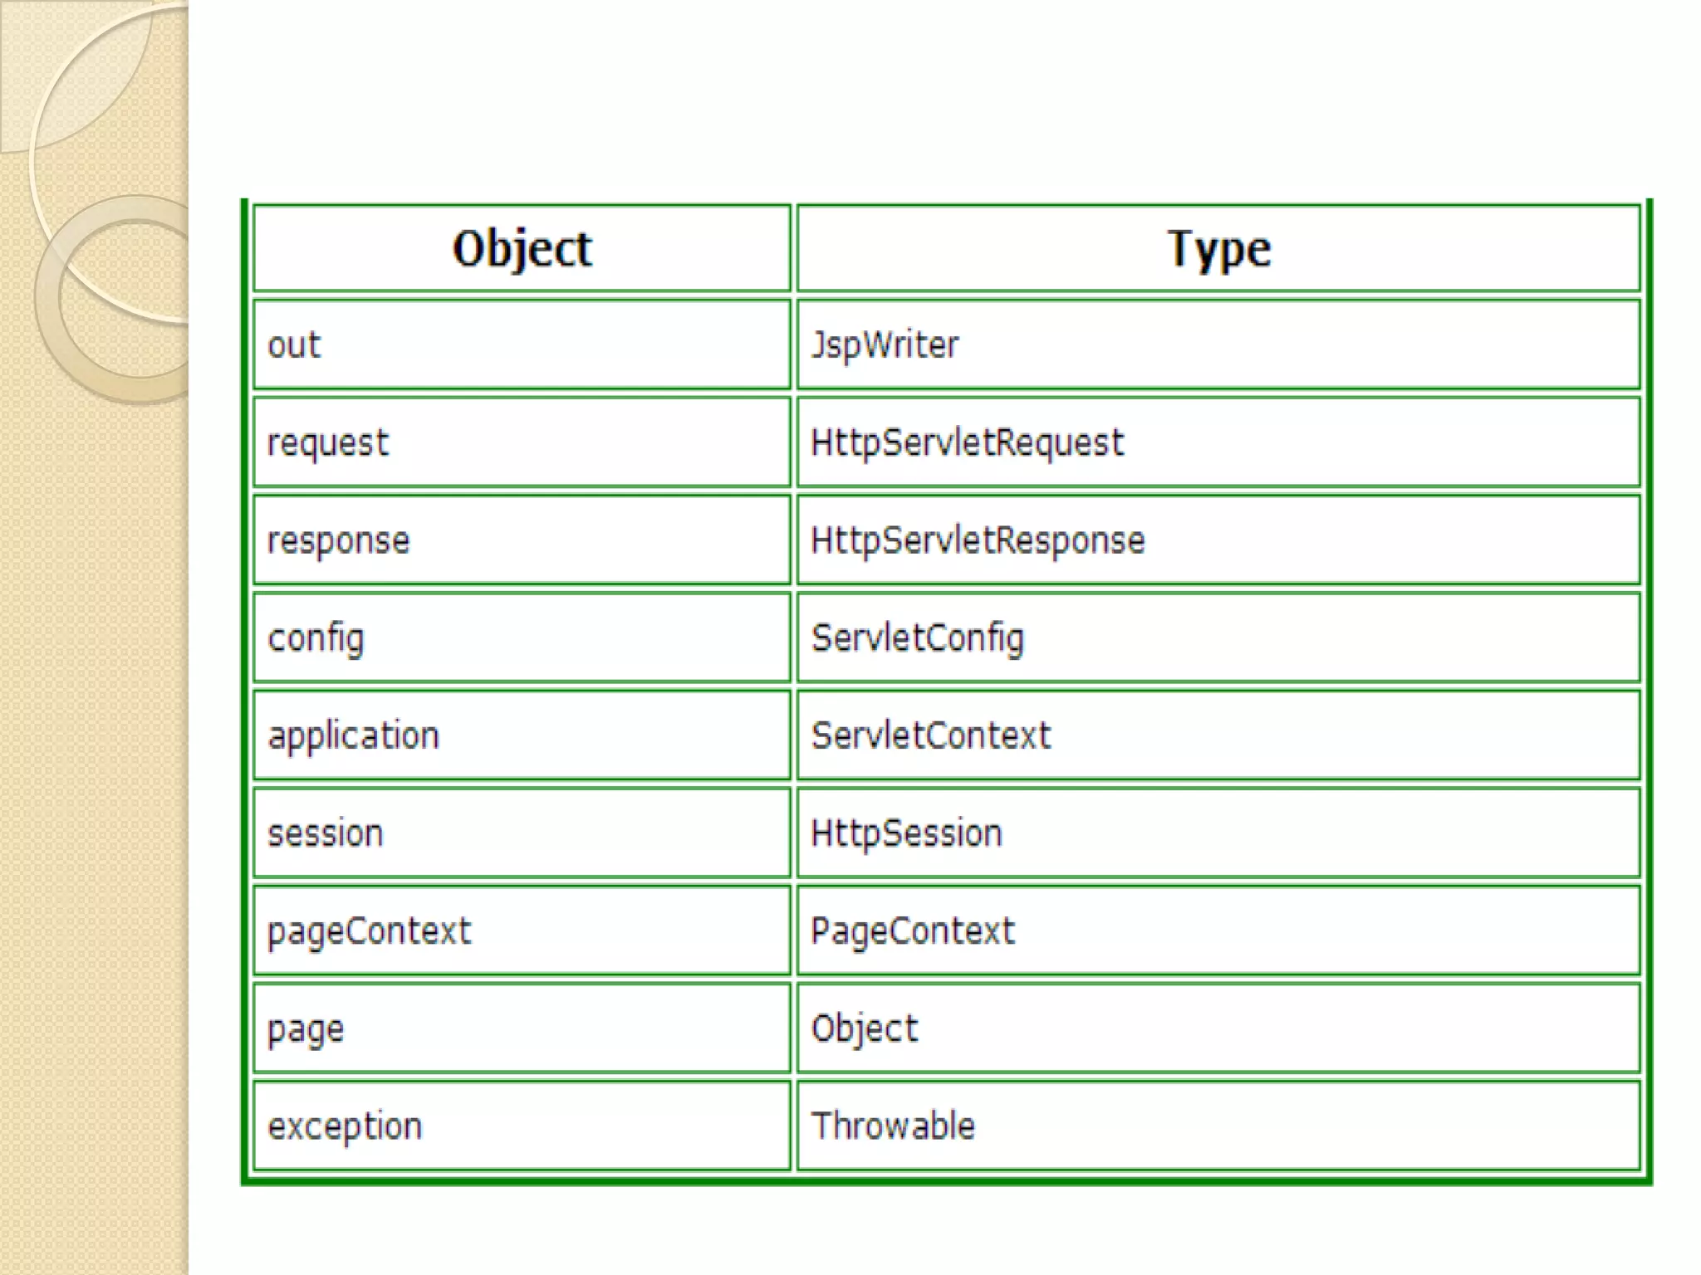Select the 'out' object cell
Image resolution: width=1701 pixels, height=1275 pixels.
(294, 345)
